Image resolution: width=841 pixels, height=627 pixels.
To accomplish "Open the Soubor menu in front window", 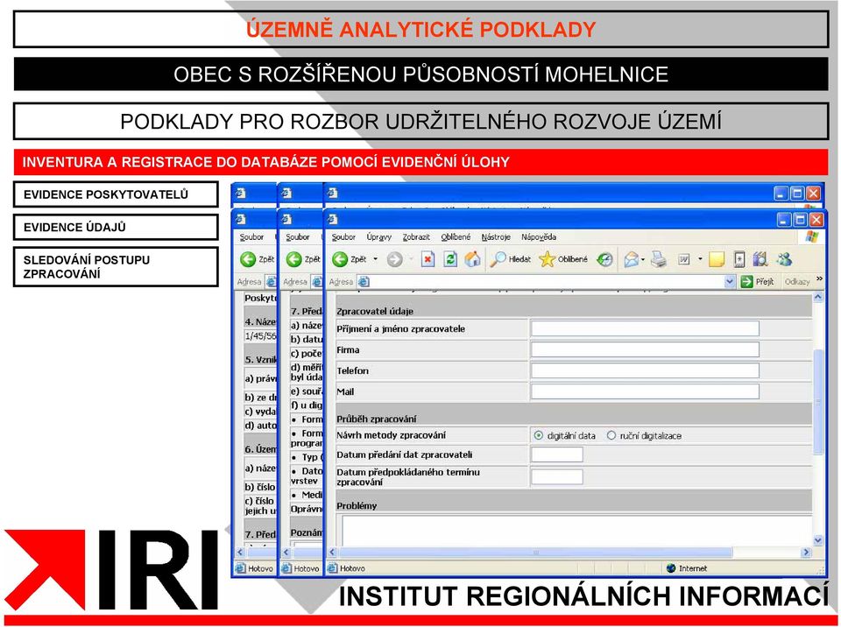I will point(343,237).
